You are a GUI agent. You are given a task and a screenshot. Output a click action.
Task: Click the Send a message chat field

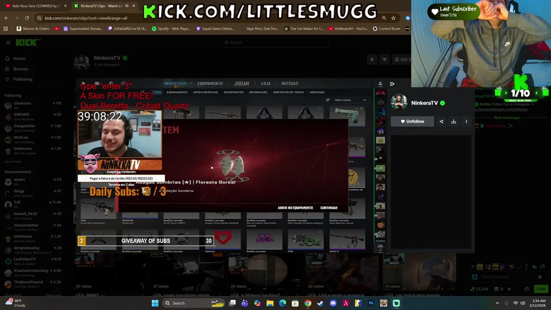508,277
